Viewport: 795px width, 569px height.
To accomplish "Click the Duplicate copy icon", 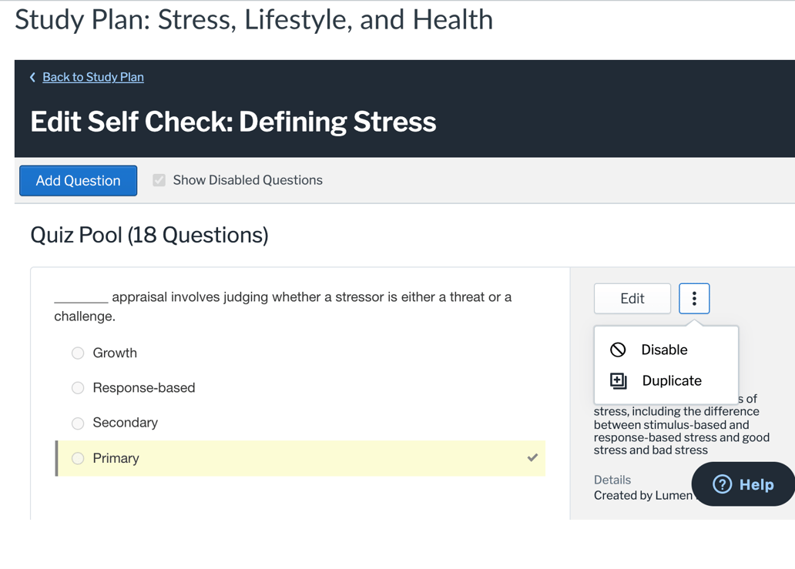I will click(617, 380).
